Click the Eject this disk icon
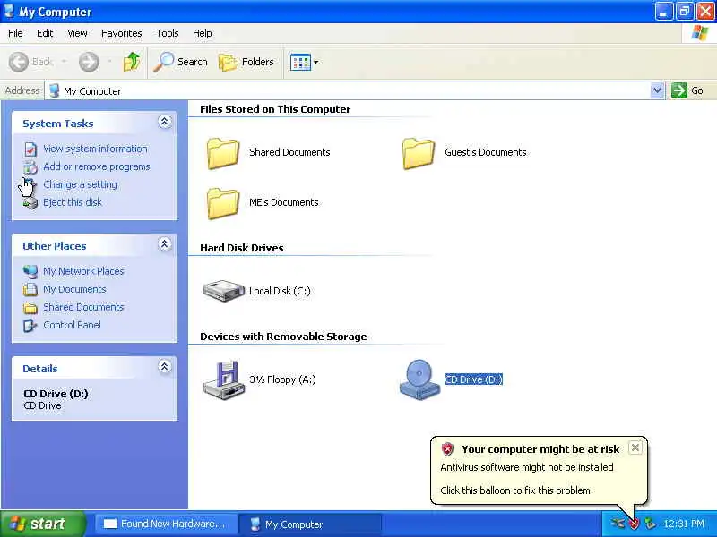 coord(30,203)
